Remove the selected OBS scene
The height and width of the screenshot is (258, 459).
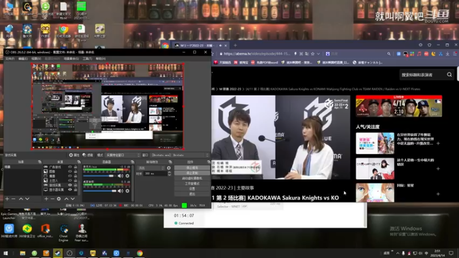(13, 199)
